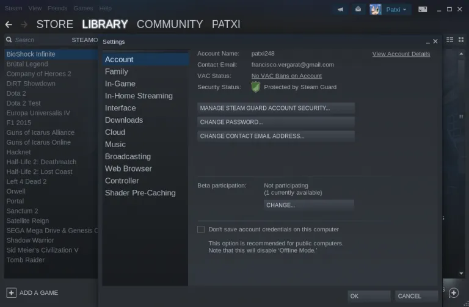The width and height of the screenshot is (469, 307).
Task: Open the In-Home Streaming settings
Action: click(x=139, y=96)
